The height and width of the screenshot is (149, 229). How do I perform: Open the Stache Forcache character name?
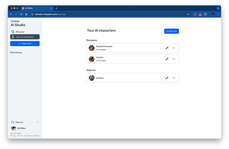(x=104, y=47)
